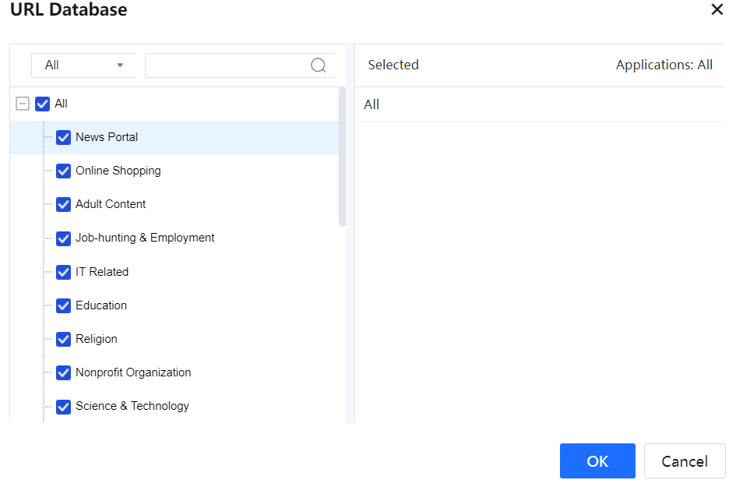Viewport: 743px width, 487px height.
Task: Collapse the All tree node
Action: pos(23,104)
